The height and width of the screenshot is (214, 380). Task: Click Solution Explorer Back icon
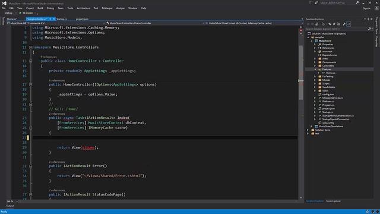coord(308,24)
